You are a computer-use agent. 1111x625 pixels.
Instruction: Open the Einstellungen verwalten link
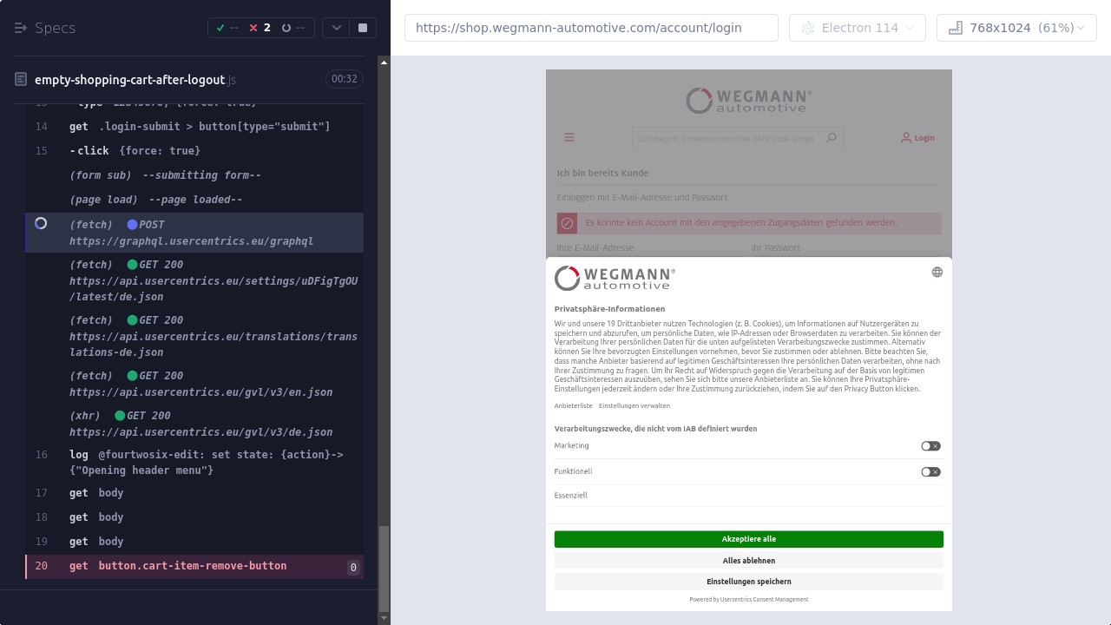634,405
